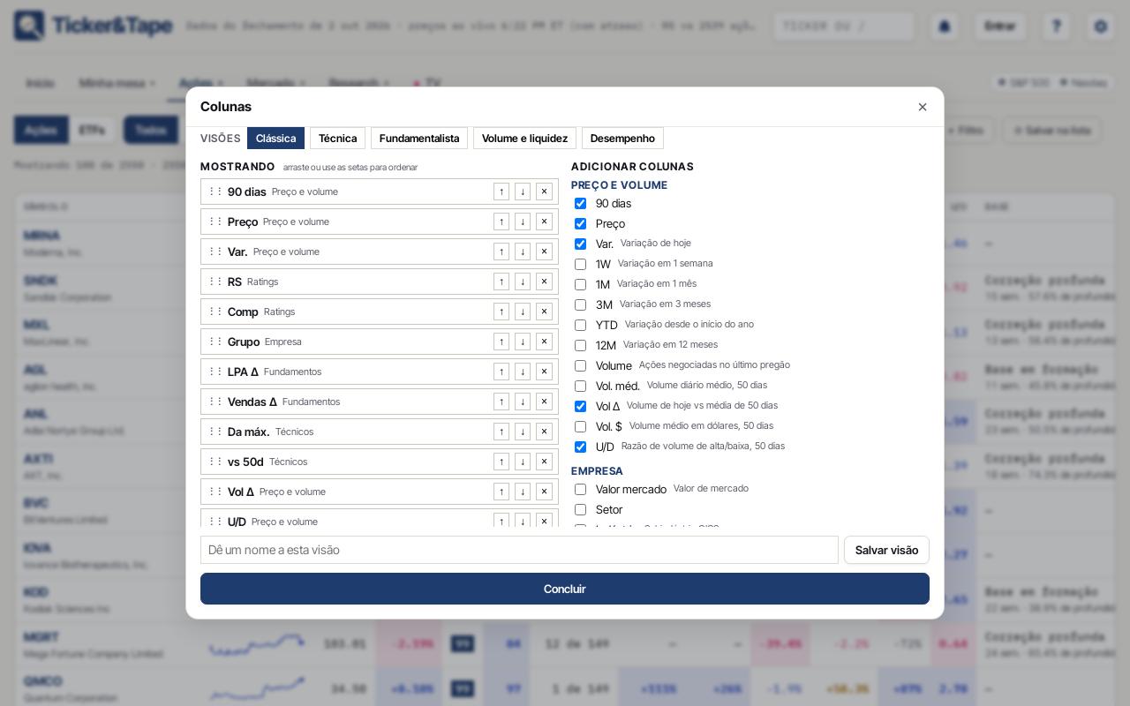Remove the Vol Δ column in the Mostrando list
This screenshot has width=1130, height=706.
[544, 492]
